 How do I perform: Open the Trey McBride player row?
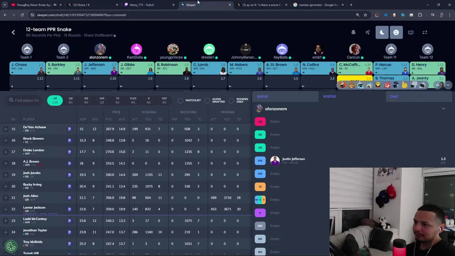coord(126,244)
